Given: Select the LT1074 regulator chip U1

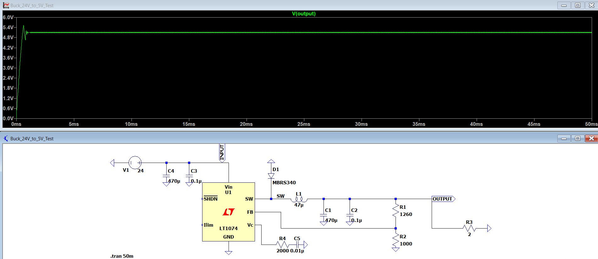Looking at the screenshot, I should (x=229, y=212).
